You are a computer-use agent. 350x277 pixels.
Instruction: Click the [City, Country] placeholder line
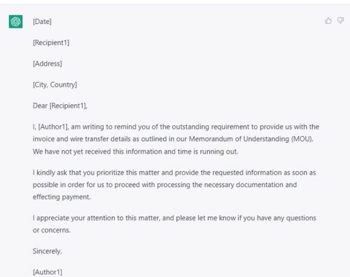click(x=55, y=85)
